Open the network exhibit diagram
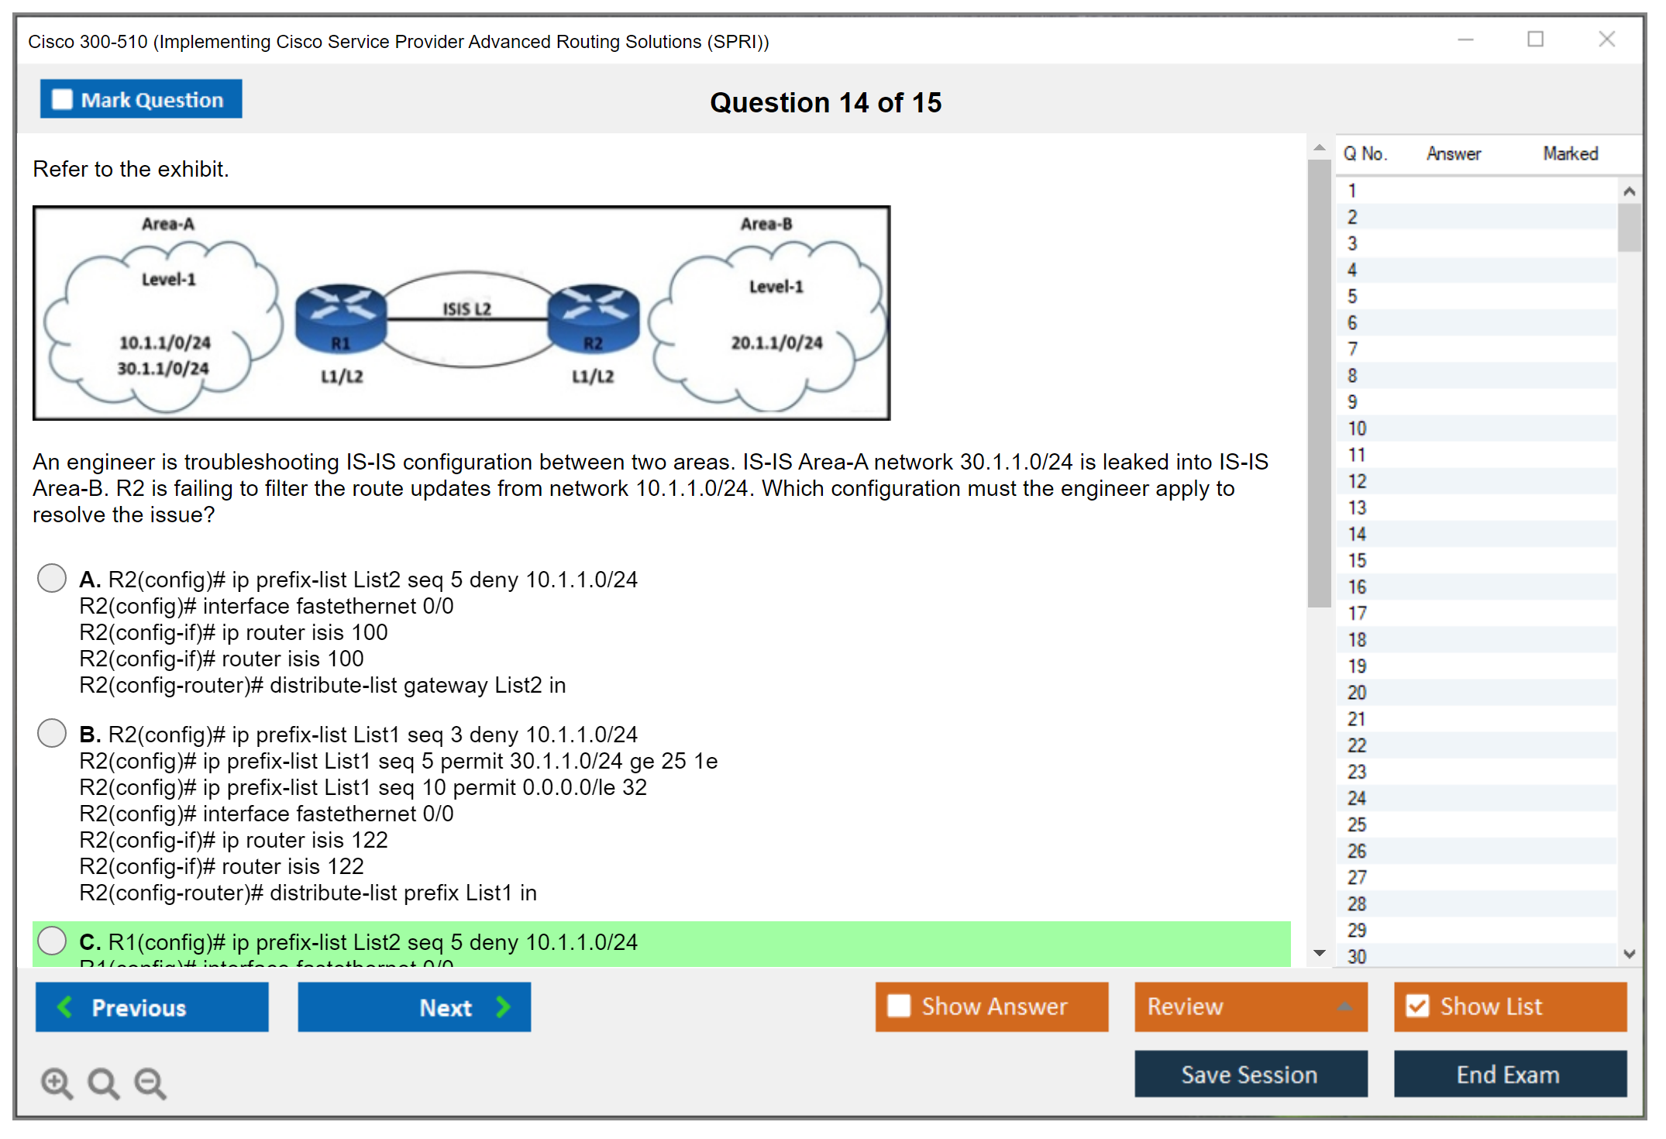The width and height of the screenshot is (1666, 1139). pos(461,313)
